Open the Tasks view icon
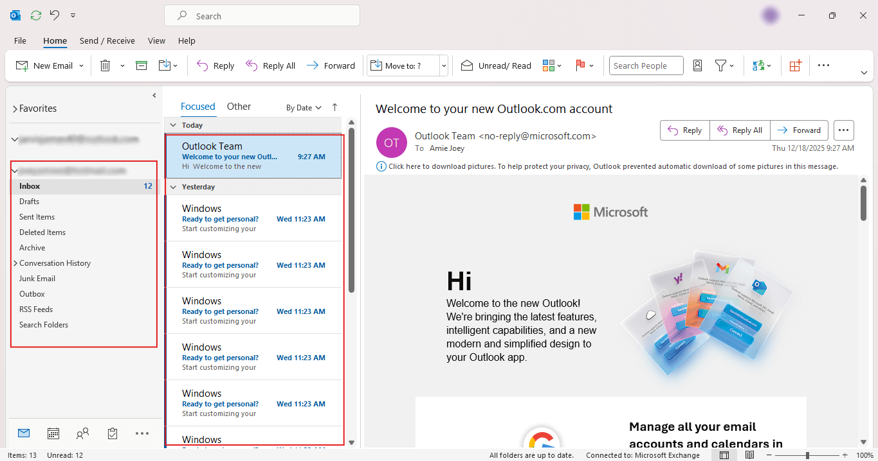Image resolution: width=878 pixels, height=461 pixels. [113, 433]
